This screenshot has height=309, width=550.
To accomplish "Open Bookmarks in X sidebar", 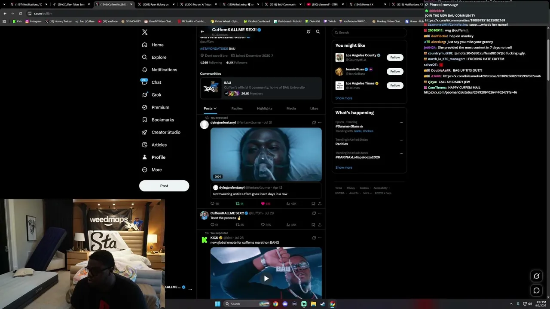I will [158, 120].
